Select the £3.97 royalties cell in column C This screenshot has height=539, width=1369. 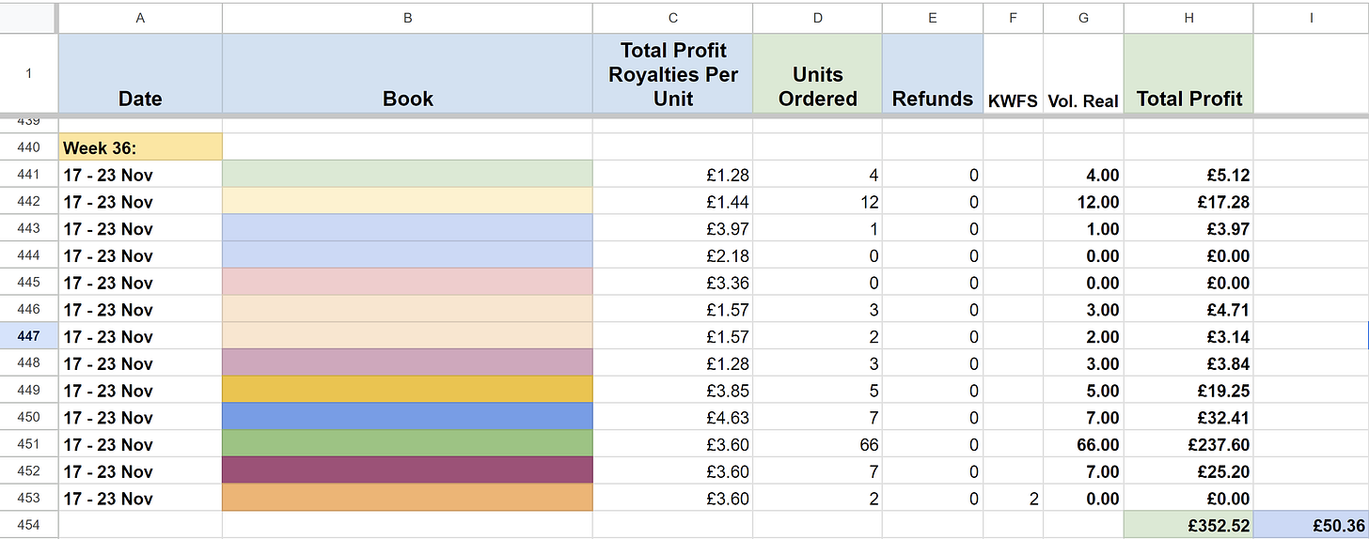[672, 228]
